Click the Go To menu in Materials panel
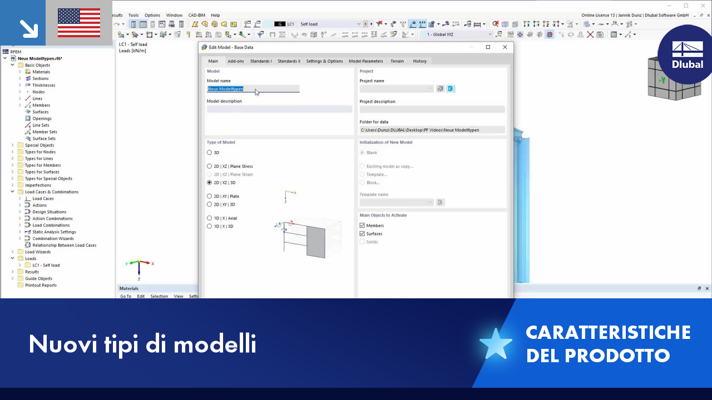This screenshot has width=712, height=400. click(x=126, y=296)
